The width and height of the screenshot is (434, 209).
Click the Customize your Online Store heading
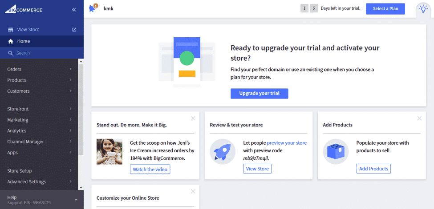point(128,198)
